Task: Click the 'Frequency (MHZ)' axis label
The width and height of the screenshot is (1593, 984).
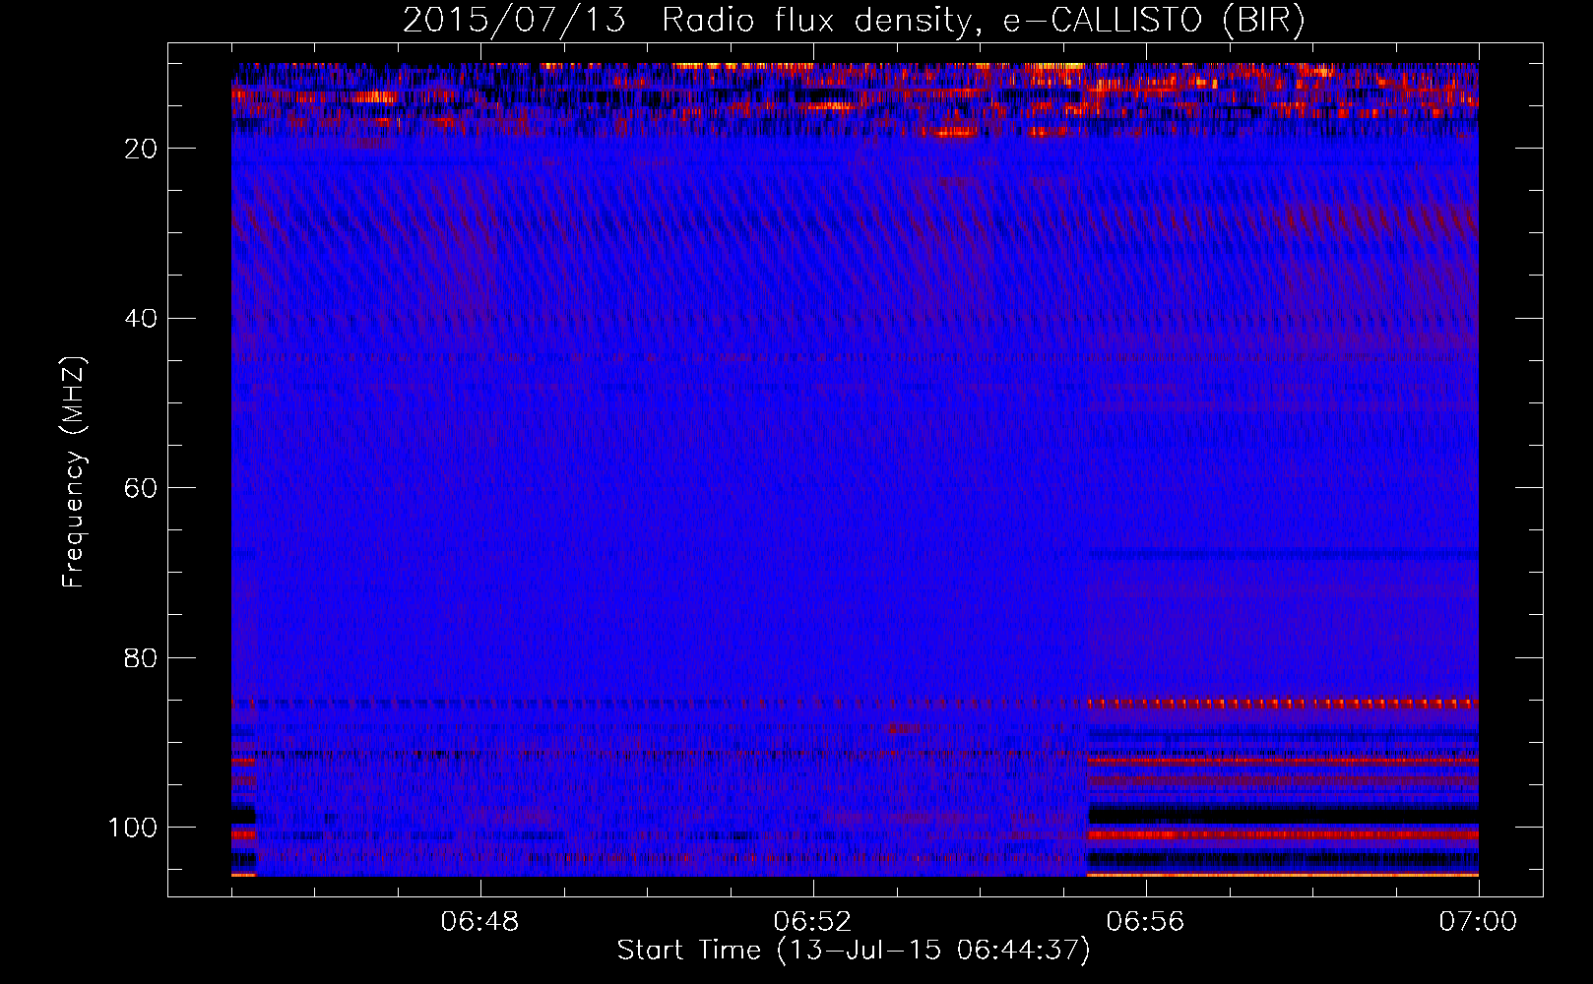Action: (x=74, y=472)
